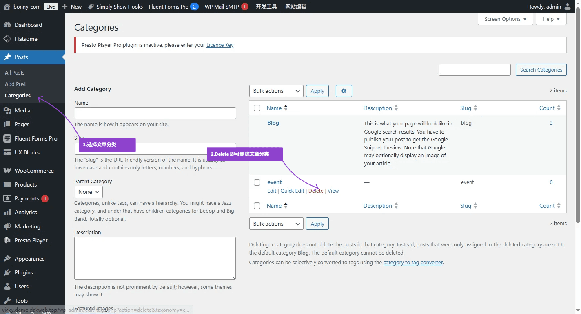Click the Marketing megaphone icon
This screenshot has height=314, width=581.
click(x=7, y=226)
